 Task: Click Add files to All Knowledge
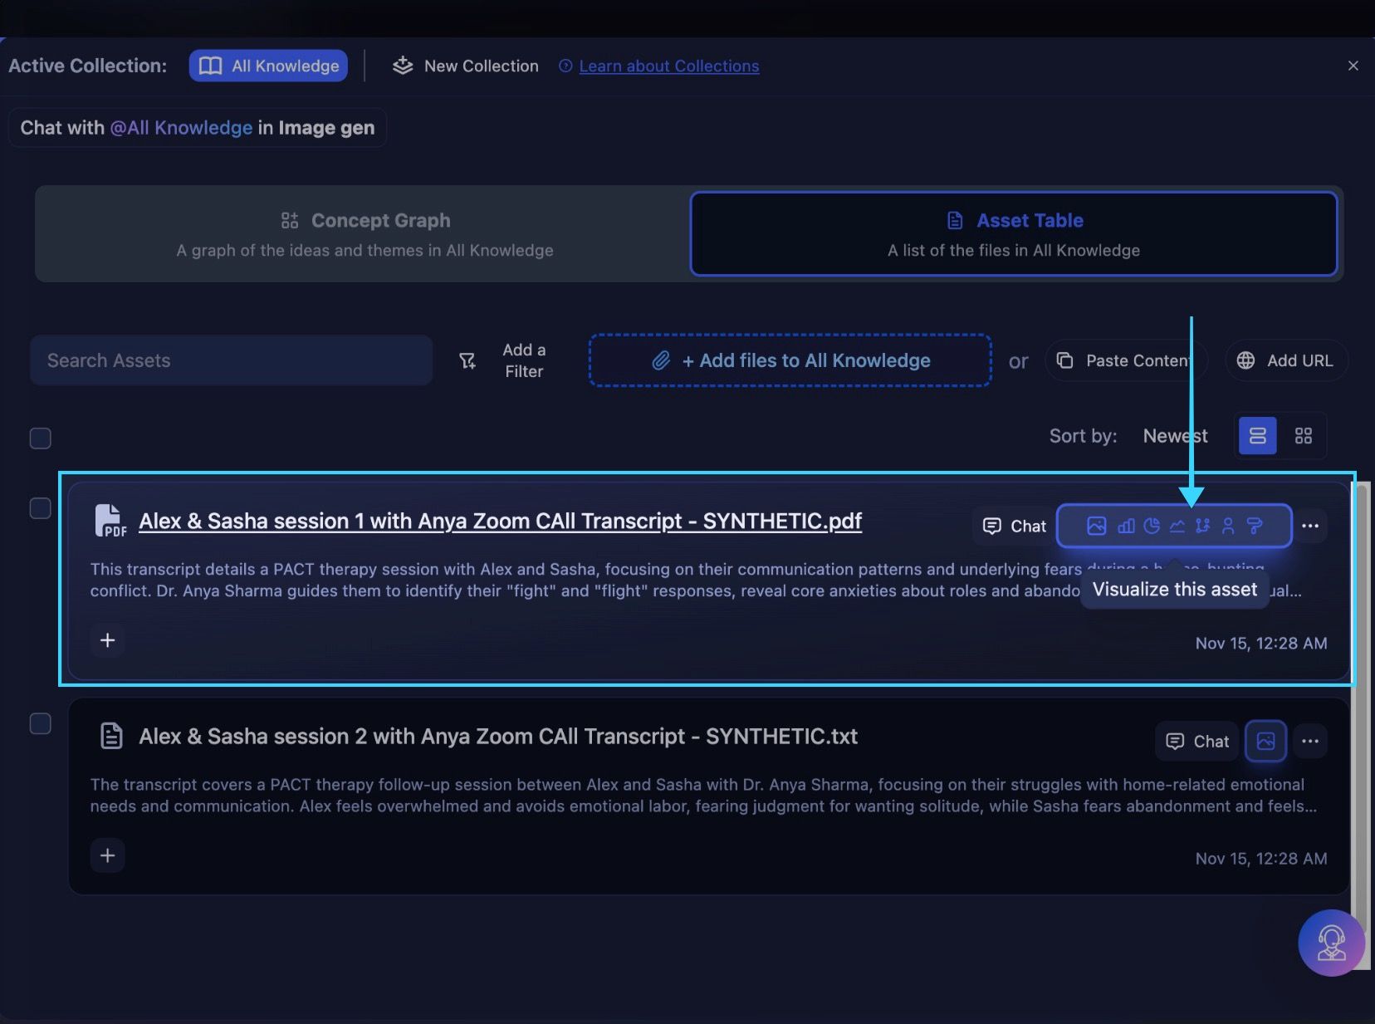[x=790, y=360]
